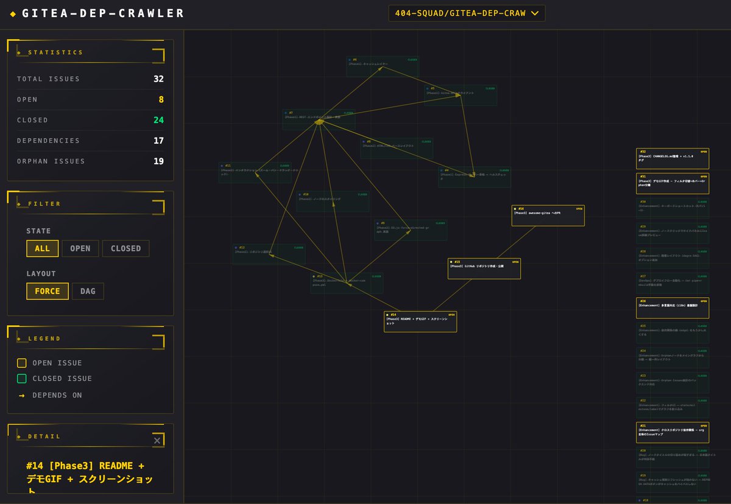This screenshot has width=731, height=504.
Task: Filter issues by OPEN state
Action: click(80, 248)
